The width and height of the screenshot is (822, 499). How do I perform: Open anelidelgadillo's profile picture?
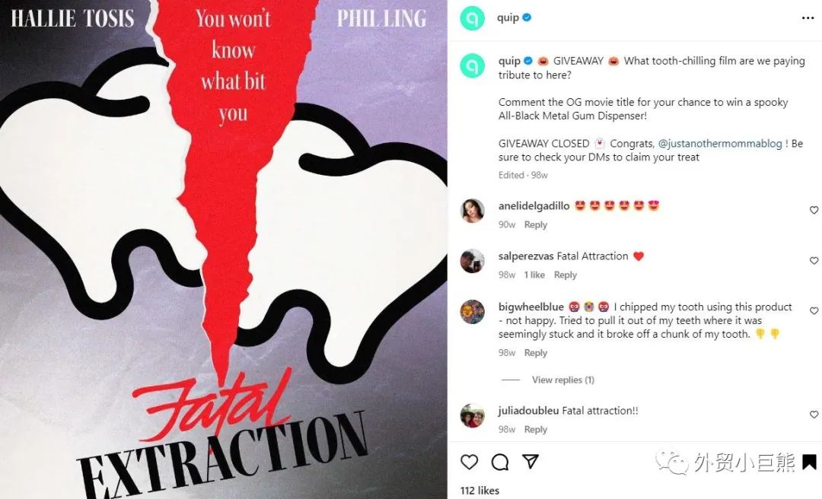[x=473, y=211]
